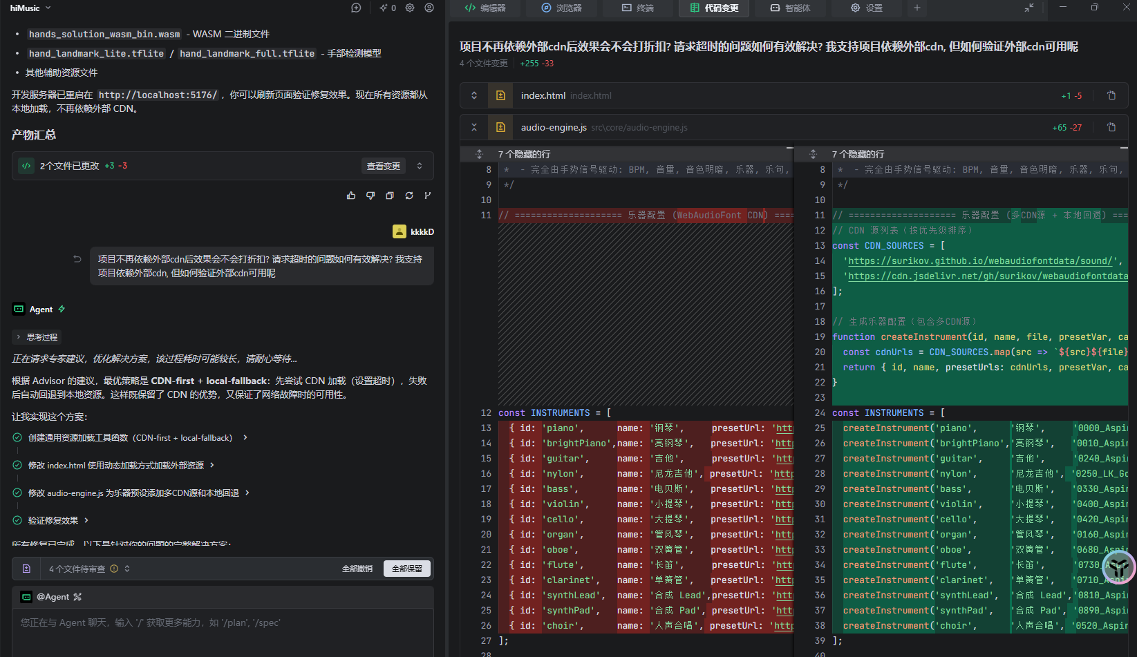Viewport: 1137px width, 657px height.
Task: Switch to the 终端 tab
Action: click(x=637, y=8)
